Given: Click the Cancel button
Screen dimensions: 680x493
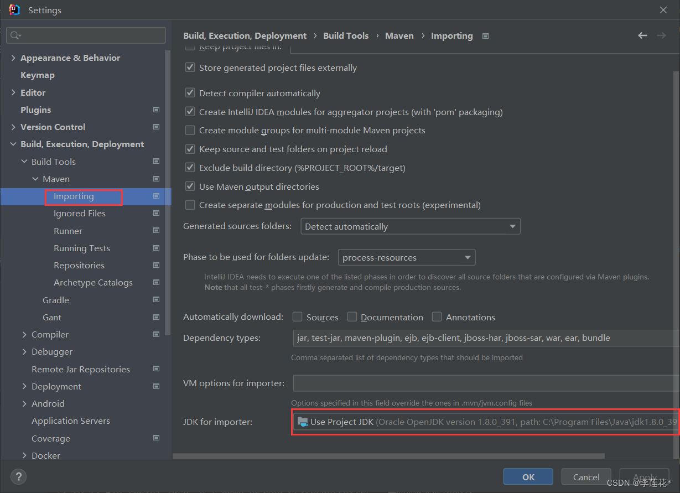Looking at the screenshot, I should click(586, 477).
